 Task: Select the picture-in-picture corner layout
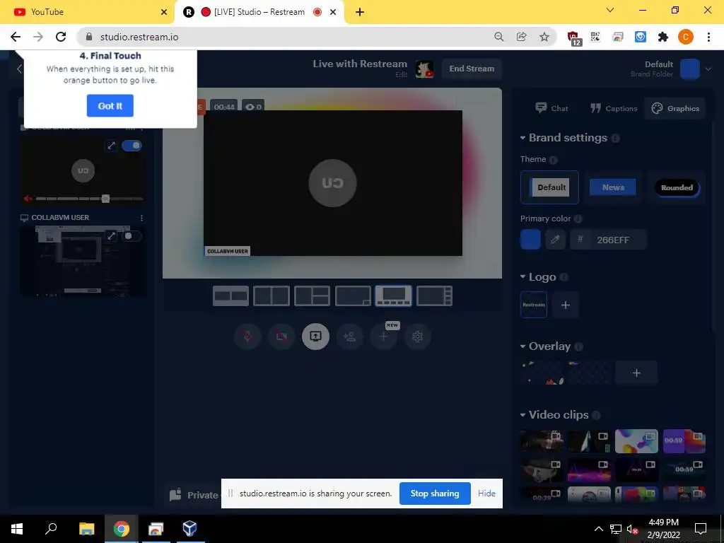coord(353,296)
